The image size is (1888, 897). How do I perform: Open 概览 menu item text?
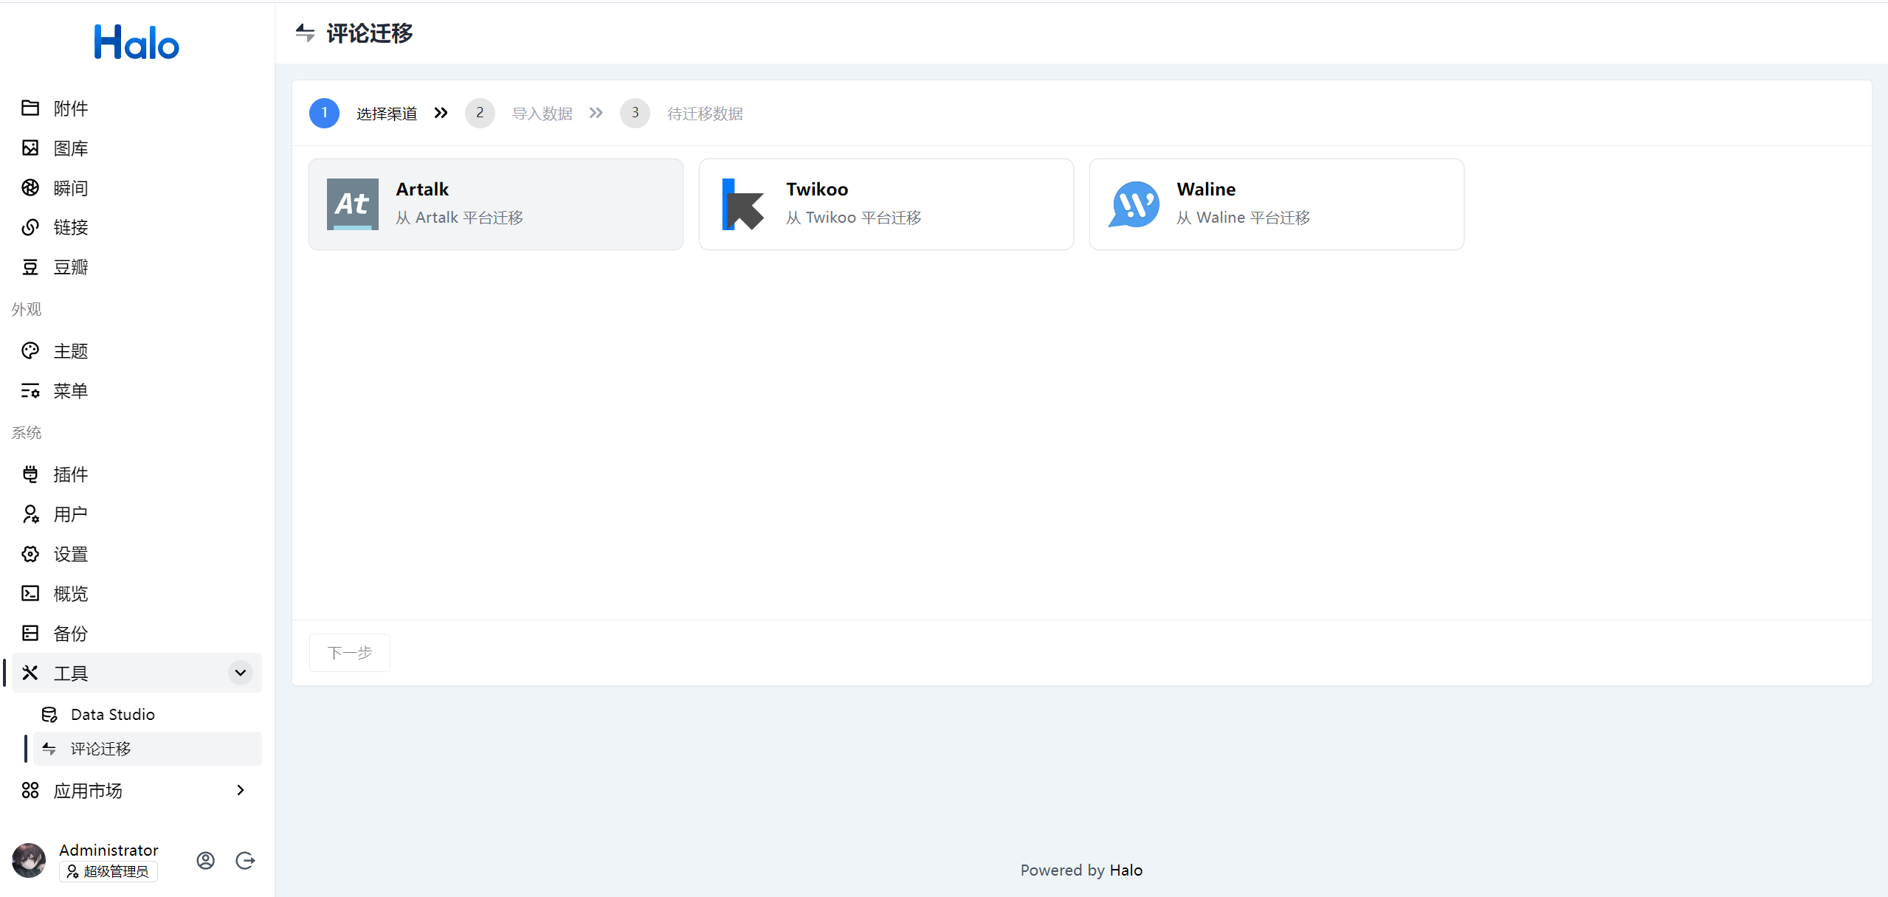[x=71, y=593]
